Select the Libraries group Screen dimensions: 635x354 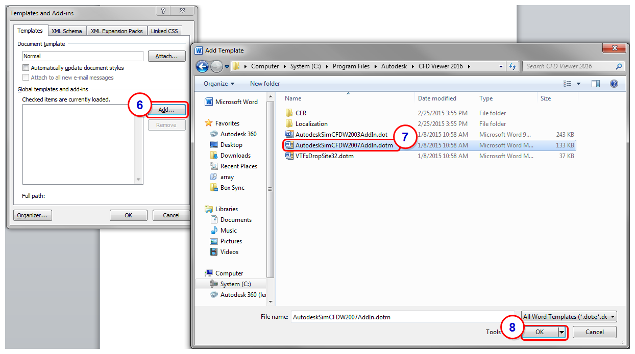point(222,209)
